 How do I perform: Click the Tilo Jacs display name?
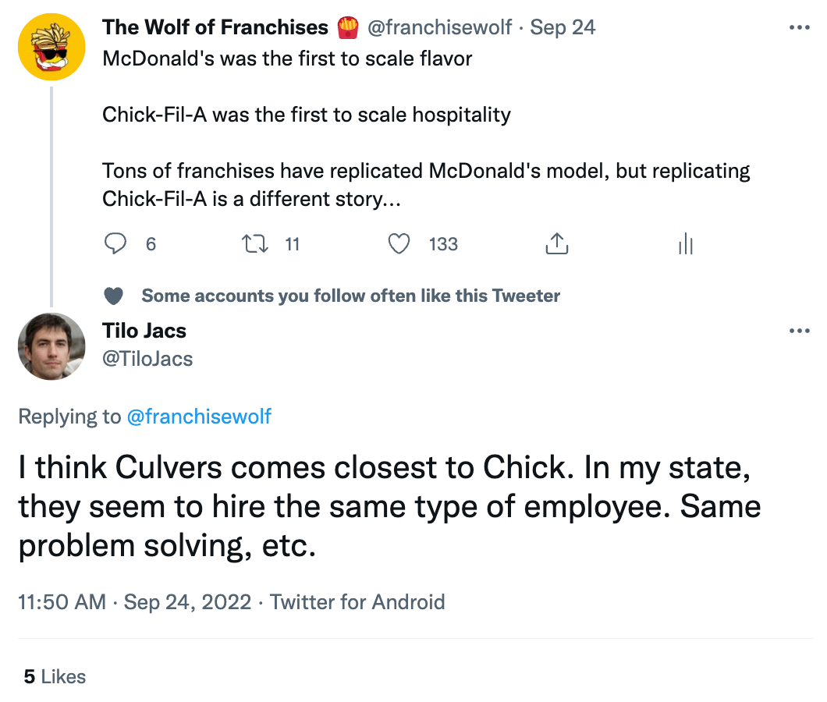point(144,331)
